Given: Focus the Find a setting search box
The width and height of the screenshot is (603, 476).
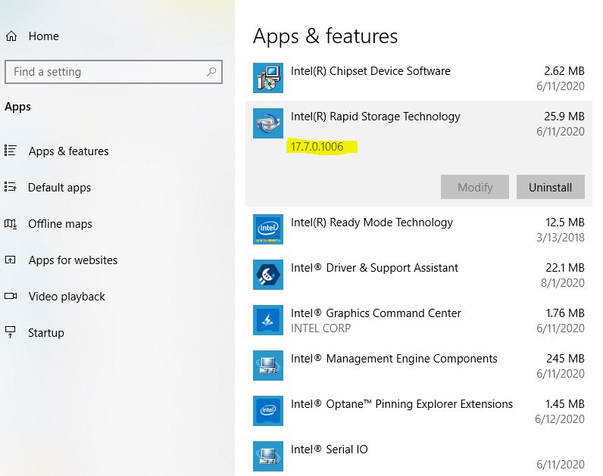Looking at the screenshot, I should coord(106,72).
